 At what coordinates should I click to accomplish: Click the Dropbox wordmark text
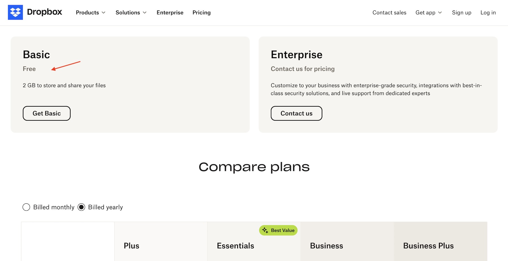pyautogui.click(x=45, y=12)
